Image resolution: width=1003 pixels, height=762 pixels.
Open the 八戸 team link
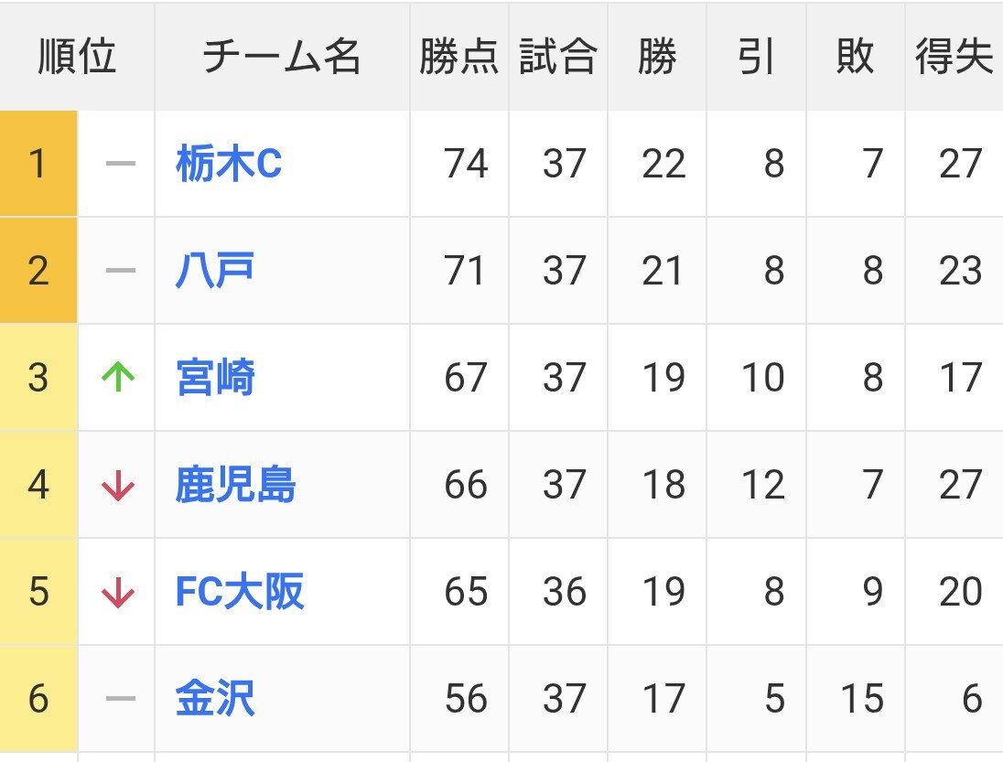point(215,271)
